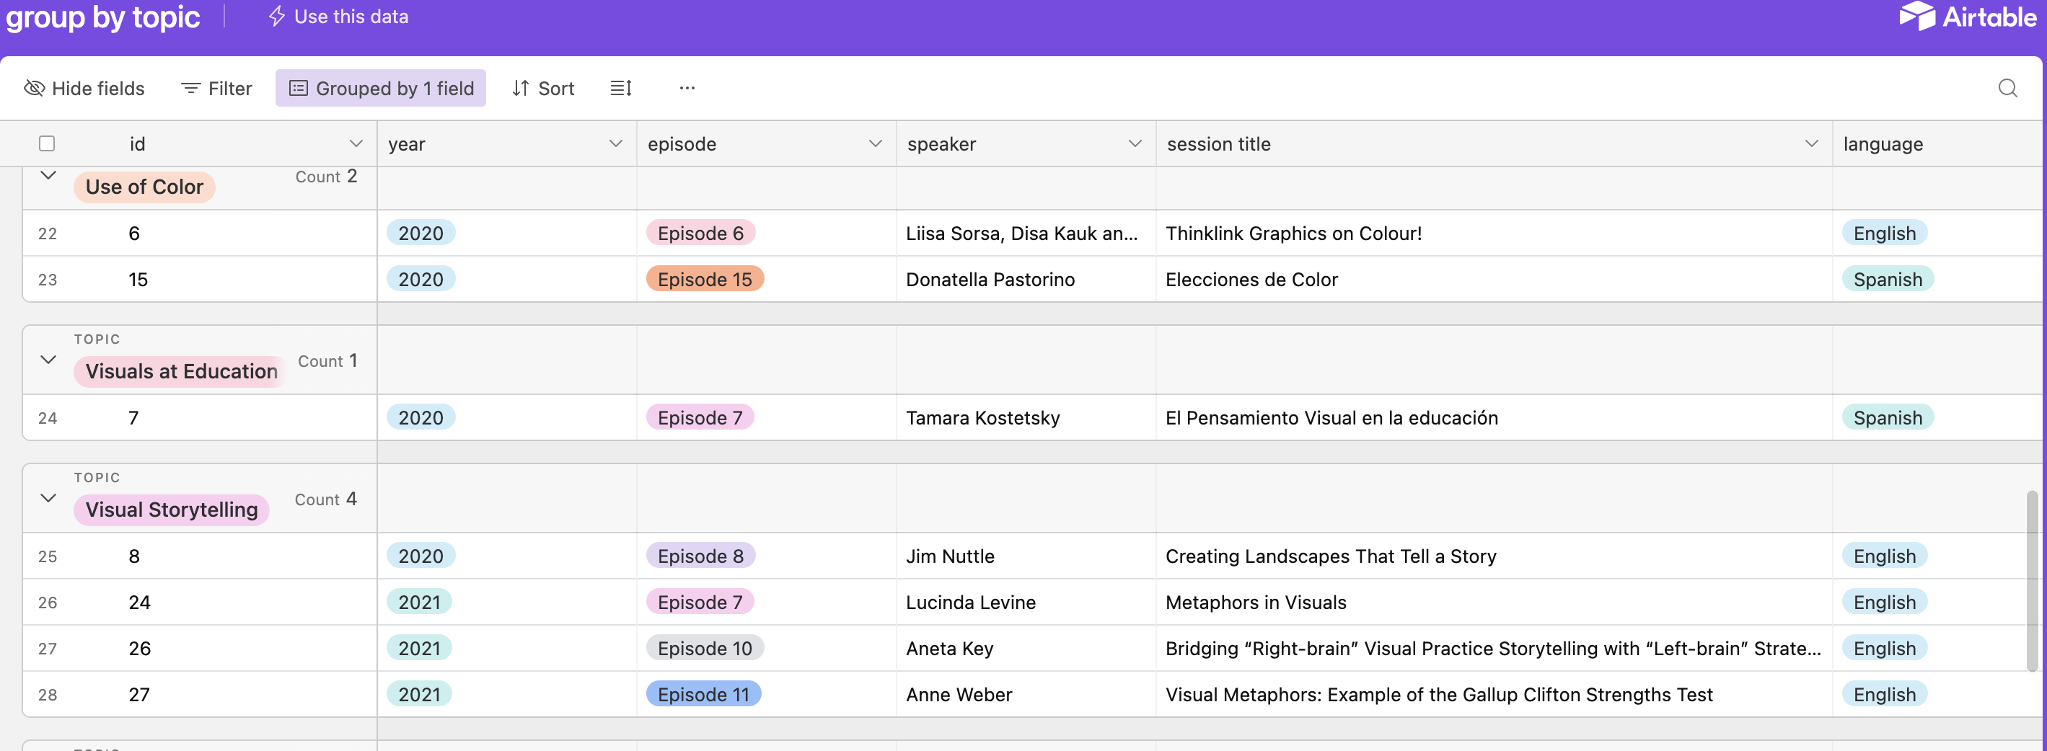The image size is (2047, 751).
Task: Click the vertical scrollbar on the right
Action: pyautogui.click(x=2032, y=579)
